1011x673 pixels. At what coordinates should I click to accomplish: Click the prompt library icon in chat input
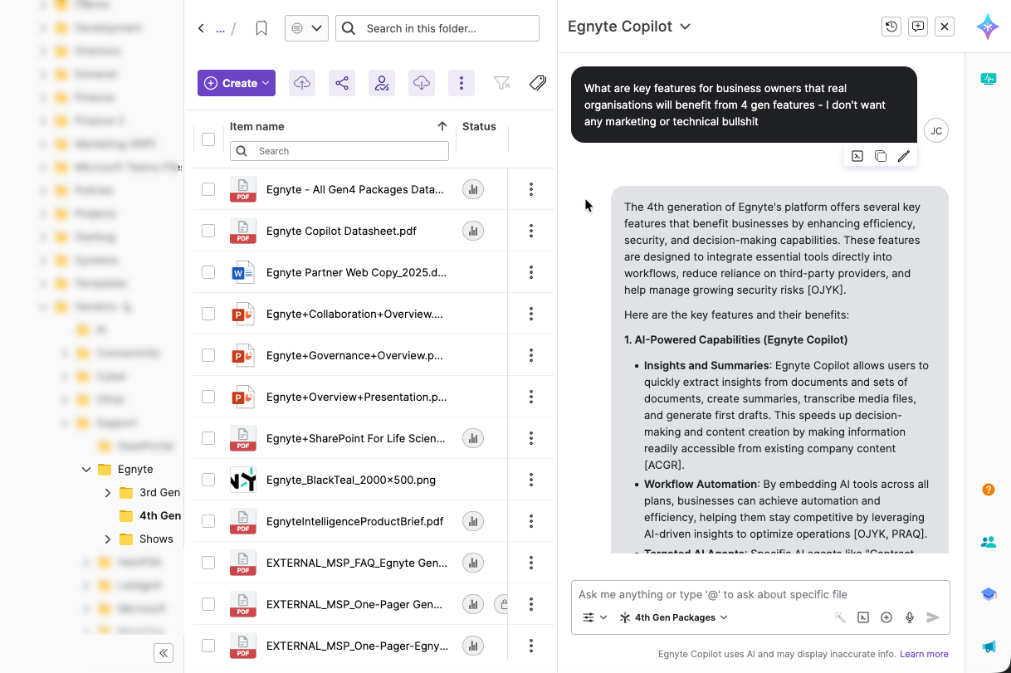tap(863, 617)
